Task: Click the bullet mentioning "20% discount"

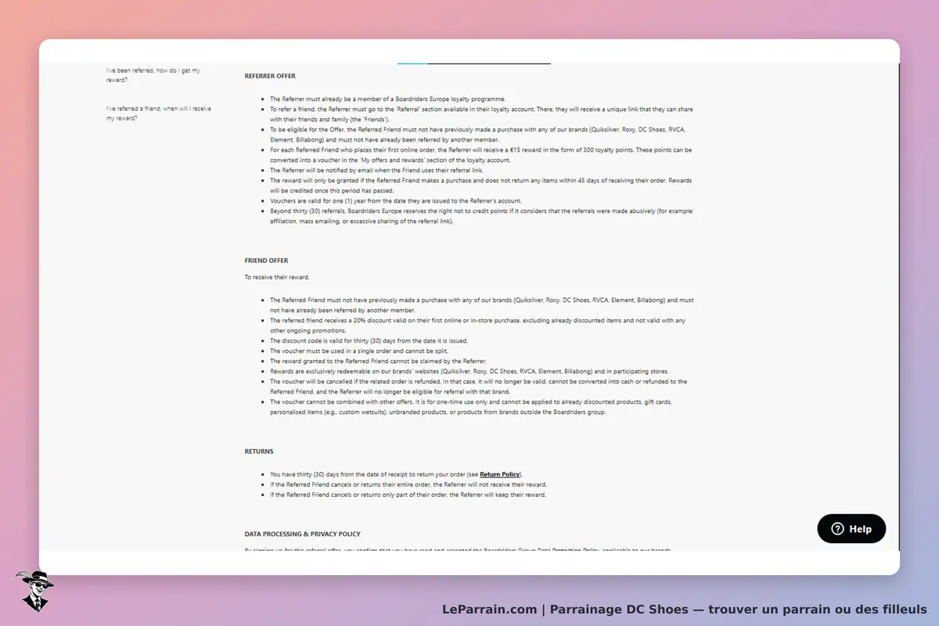Action: pyautogui.click(x=479, y=326)
